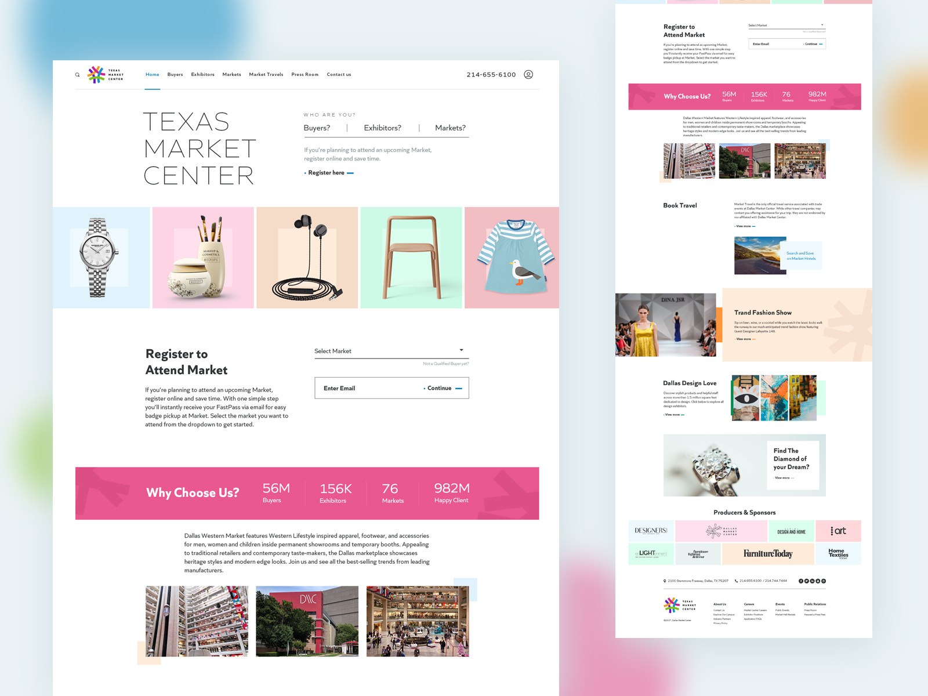Image resolution: width=928 pixels, height=696 pixels.
Task: Switch to the Exhibitors navigation tab
Action: point(202,74)
